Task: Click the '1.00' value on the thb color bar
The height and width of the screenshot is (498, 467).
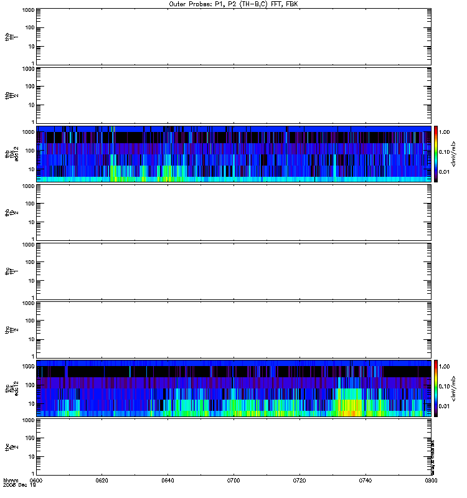Action: point(444,132)
